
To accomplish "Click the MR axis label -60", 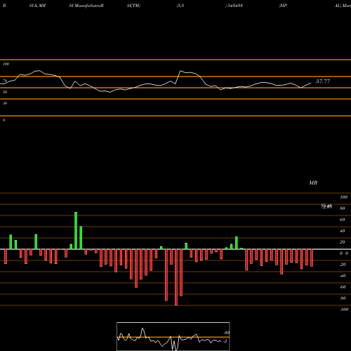I will point(343,287).
